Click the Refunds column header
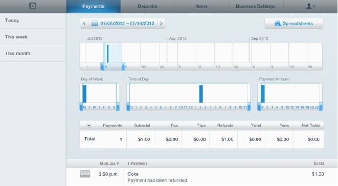Screen dimensions: 338x186 (225, 126)
